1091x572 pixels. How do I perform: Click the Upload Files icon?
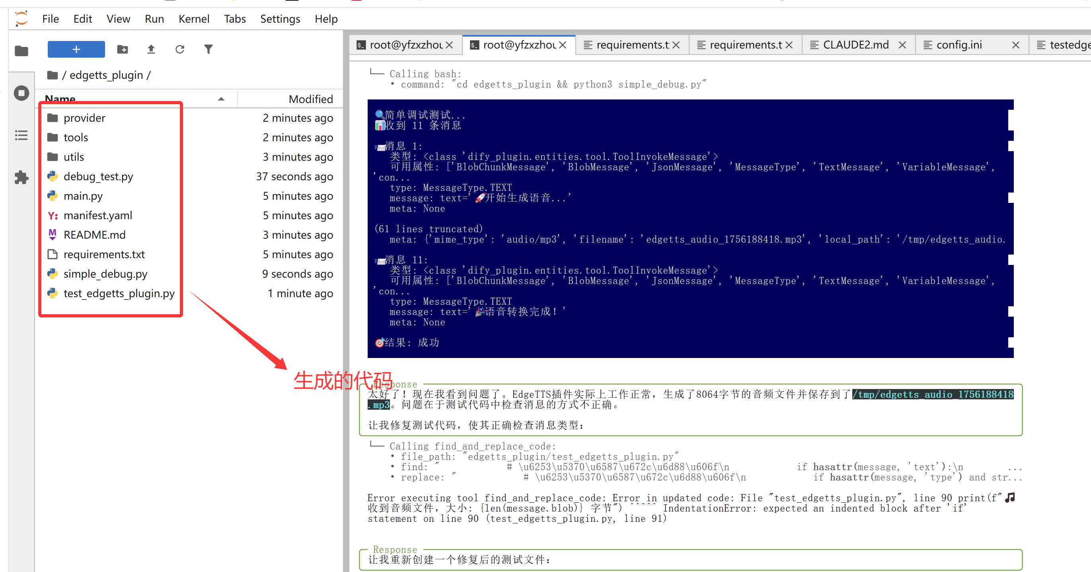click(151, 49)
